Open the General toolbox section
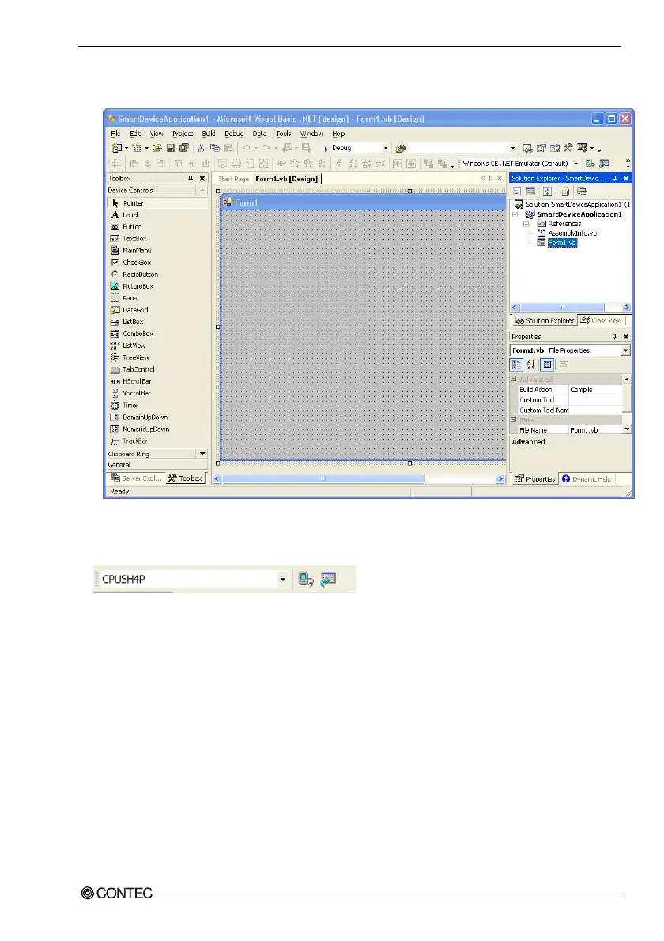The image size is (664, 941). (157, 465)
